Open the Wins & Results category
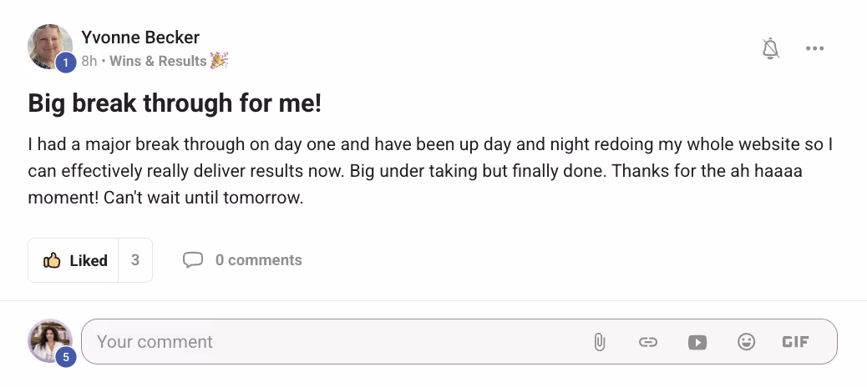This screenshot has height=387, width=867. tap(158, 61)
